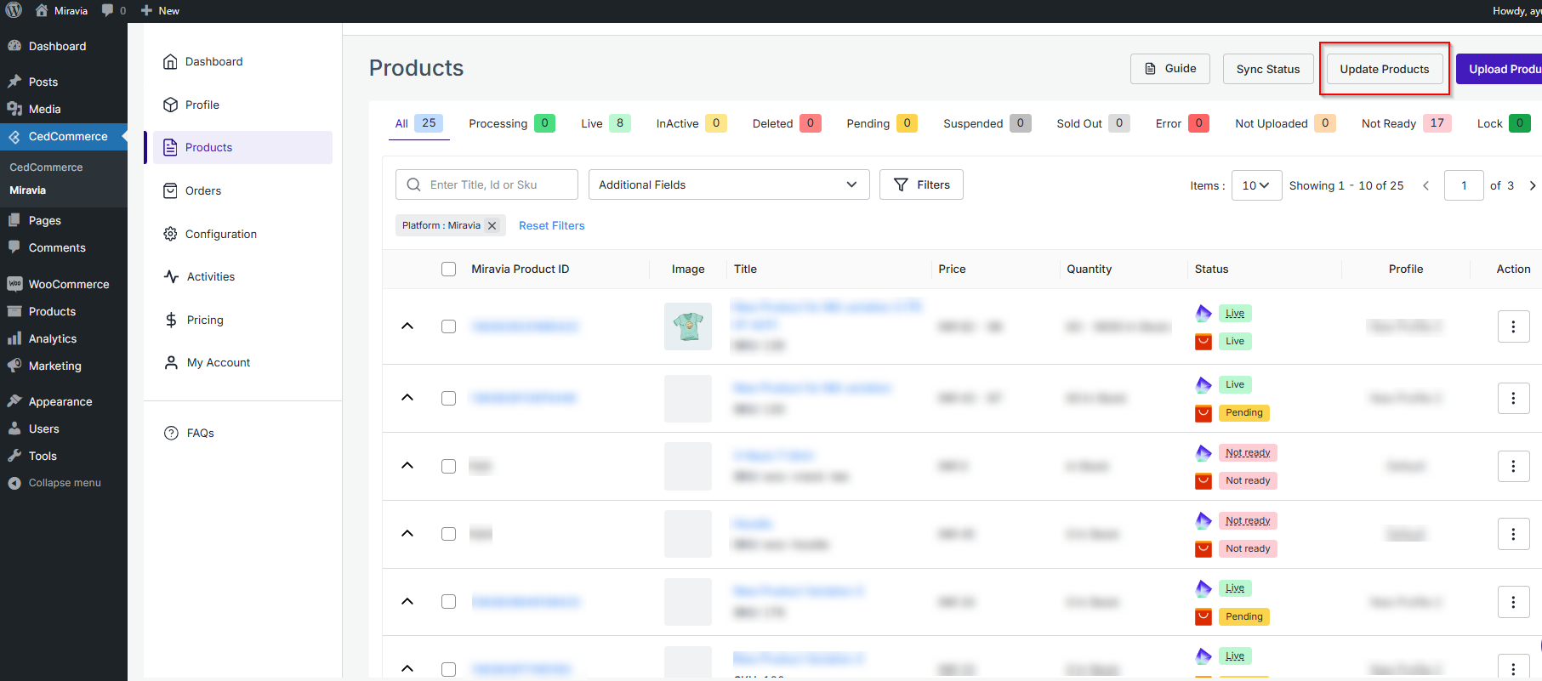This screenshot has height=681, width=1542.
Task: Switch to the Processing tab
Action: pyautogui.click(x=511, y=123)
